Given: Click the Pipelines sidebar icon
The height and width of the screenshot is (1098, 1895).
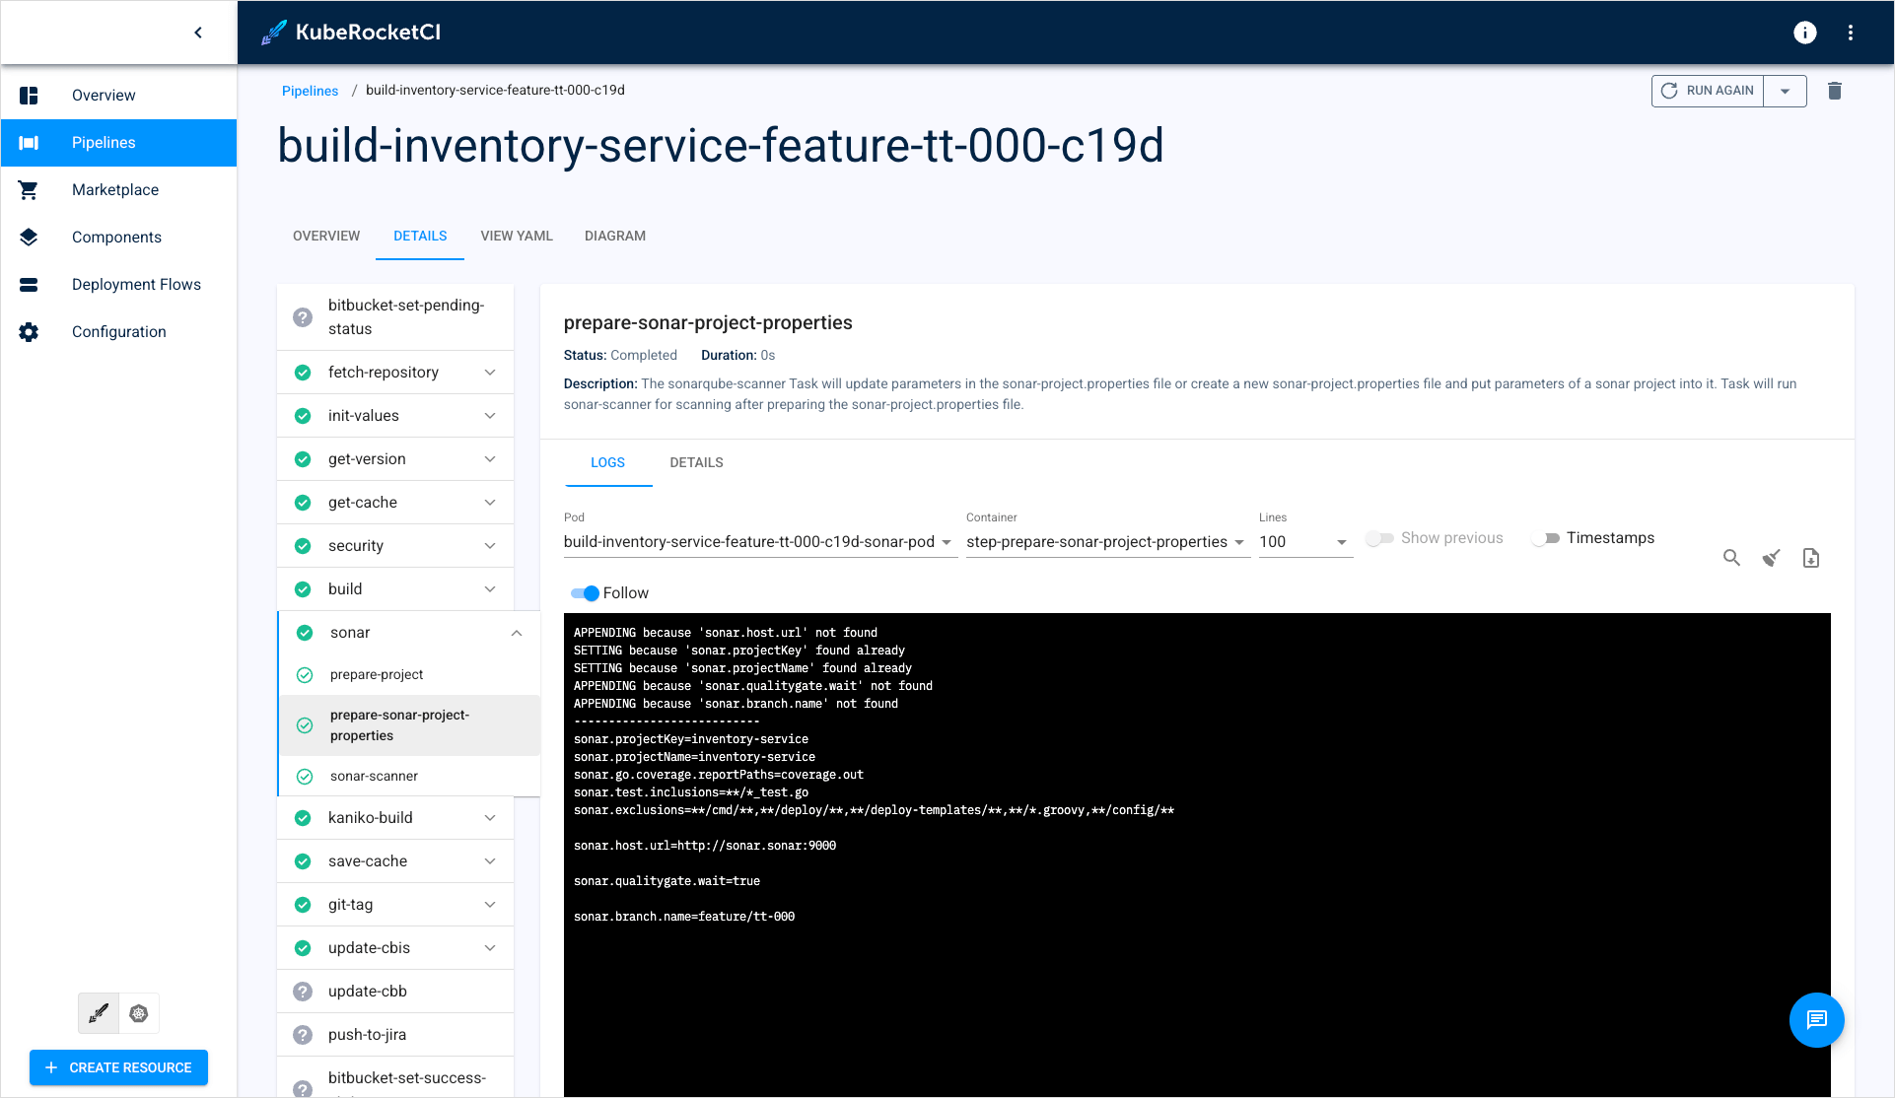Looking at the screenshot, I should pos(29,143).
